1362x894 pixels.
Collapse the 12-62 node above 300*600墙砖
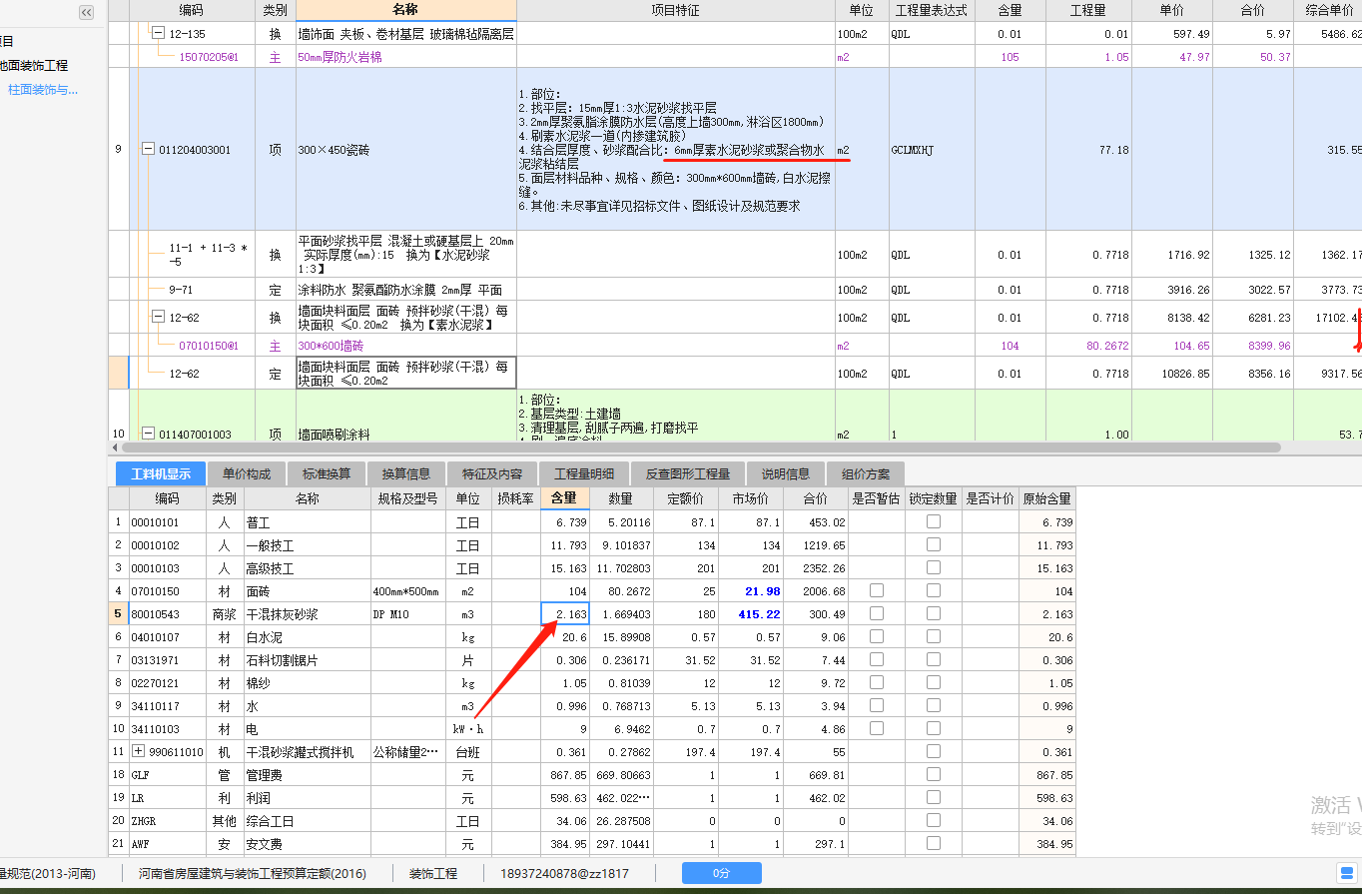[158, 317]
